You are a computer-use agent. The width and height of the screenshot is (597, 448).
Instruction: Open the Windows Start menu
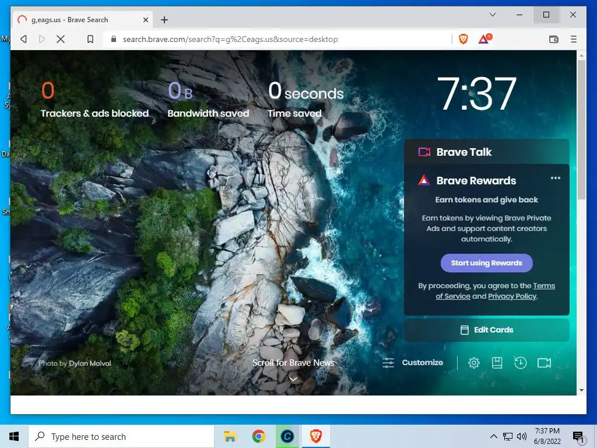[x=14, y=436]
